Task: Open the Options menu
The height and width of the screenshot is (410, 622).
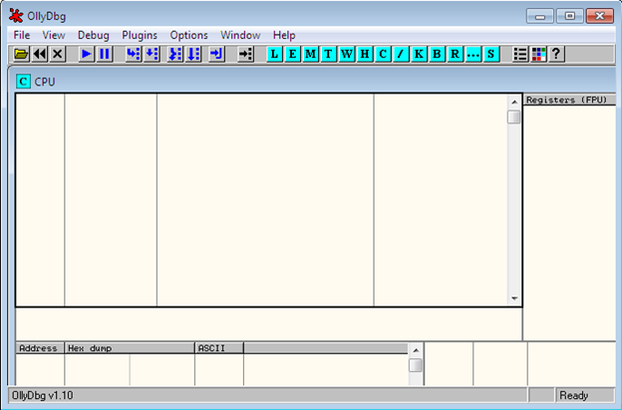Action: coord(188,35)
